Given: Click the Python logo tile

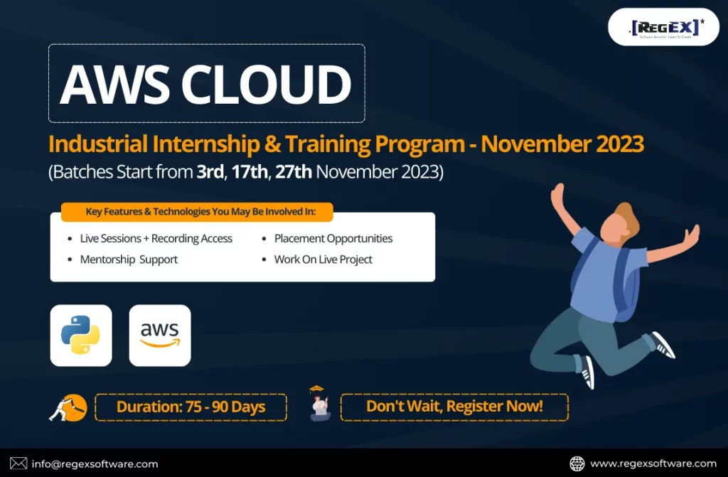Looking at the screenshot, I should point(81,336).
